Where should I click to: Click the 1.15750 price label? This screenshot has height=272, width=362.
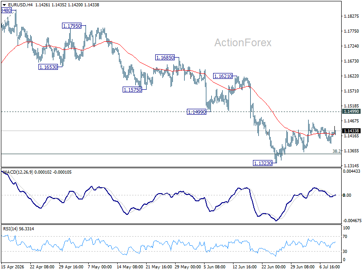pyautogui.click(x=132, y=89)
